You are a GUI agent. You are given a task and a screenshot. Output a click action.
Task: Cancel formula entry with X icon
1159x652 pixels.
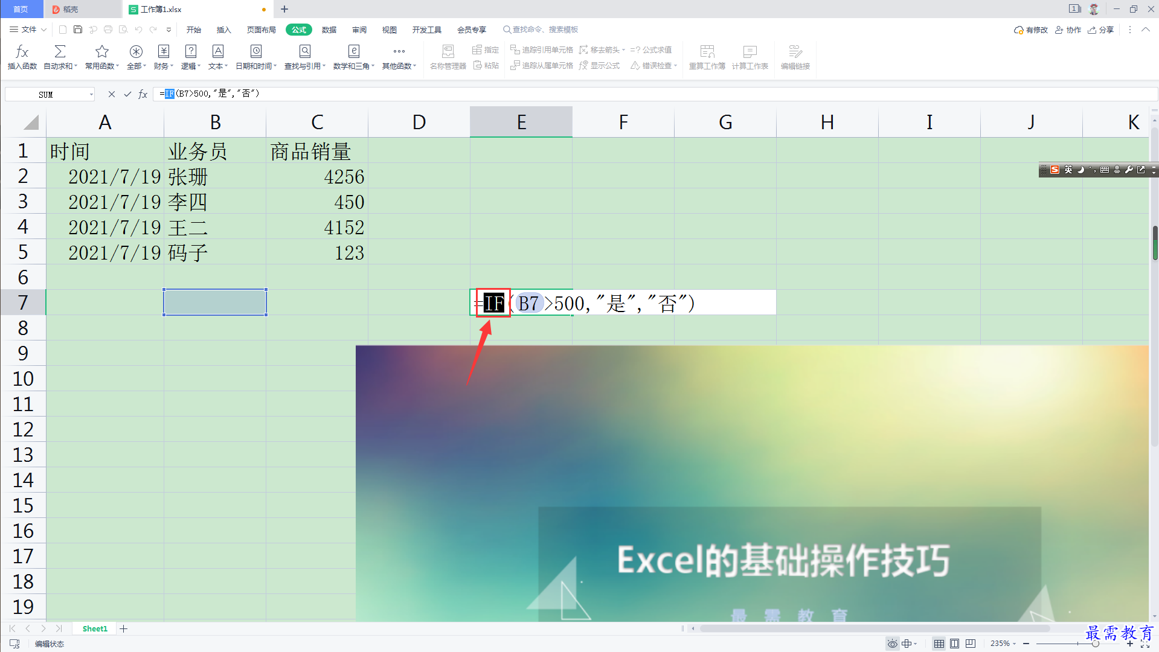[111, 94]
